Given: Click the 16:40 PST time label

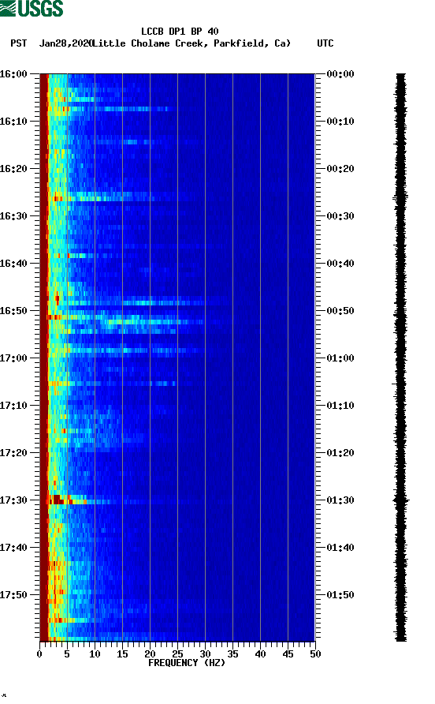Looking at the screenshot, I should [13, 263].
